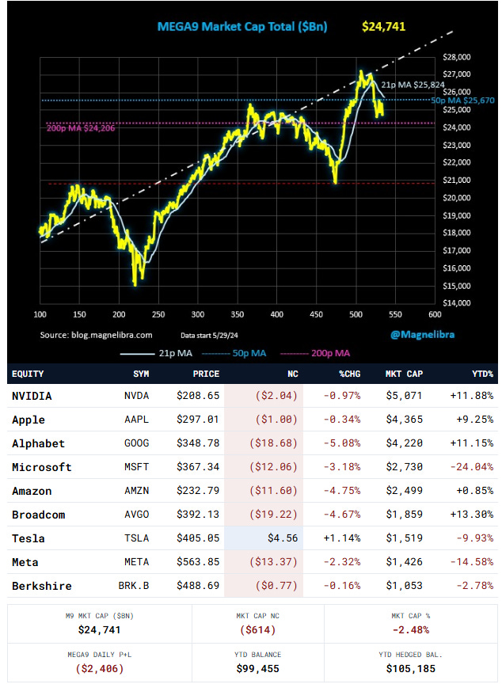
Task: Click NVIDIA price $208.65
Action: tap(198, 396)
